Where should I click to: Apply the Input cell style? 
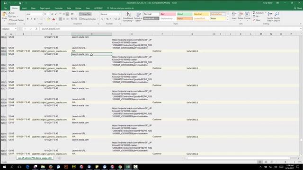(x=184, y=18)
